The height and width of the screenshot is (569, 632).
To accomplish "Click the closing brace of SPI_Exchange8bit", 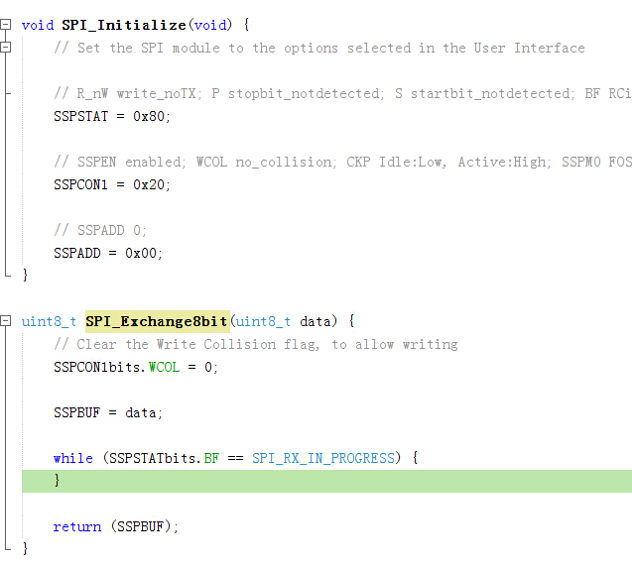I will coord(25,548).
